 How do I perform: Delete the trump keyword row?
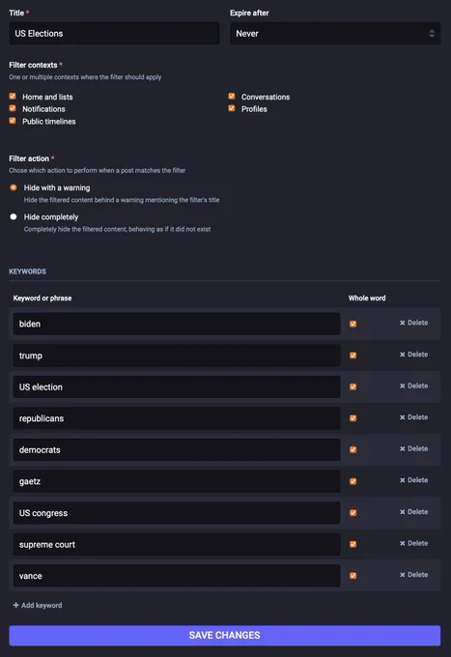(x=413, y=355)
